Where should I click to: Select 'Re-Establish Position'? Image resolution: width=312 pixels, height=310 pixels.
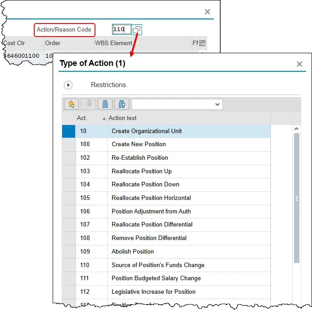140,158
